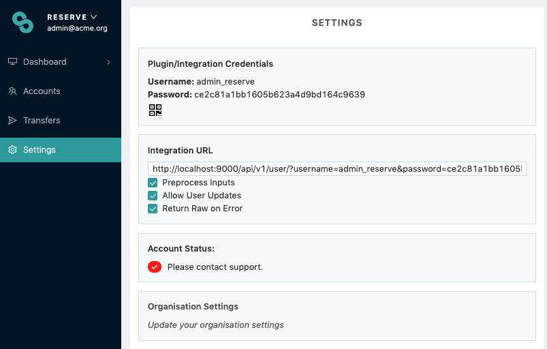
Task: Click the red account status check icon
Action: tap(155, 267)
